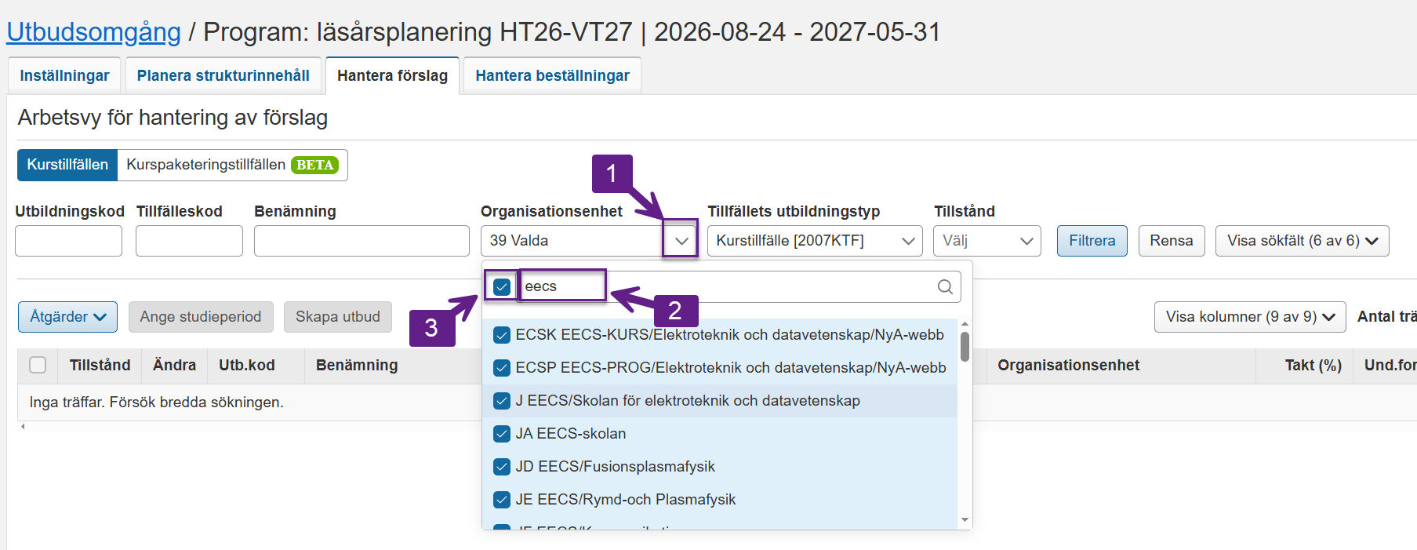Open the Åtgärder actions menu
The width and height of the screenshot is (1417, 550).
coord(67,317)
